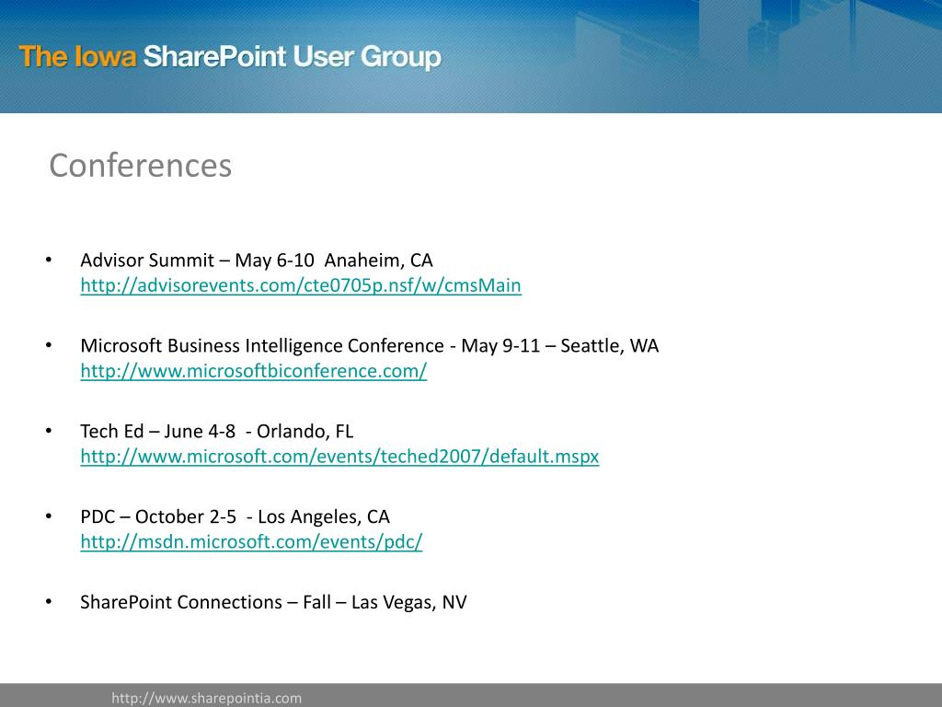Open the advisorevents.com cmsMain link
942x707 pixels.
coord(301,285)
